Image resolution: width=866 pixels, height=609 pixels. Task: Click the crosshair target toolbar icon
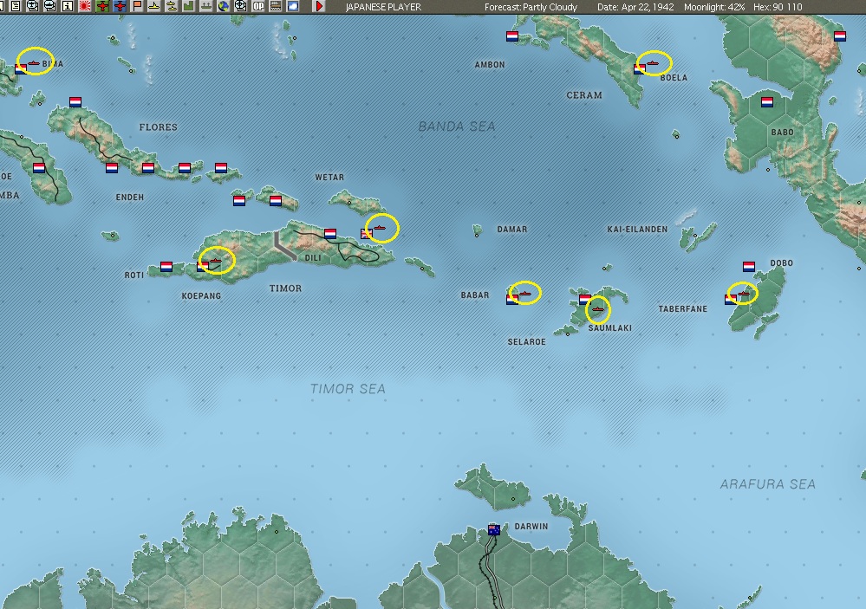tap(241, 6)
